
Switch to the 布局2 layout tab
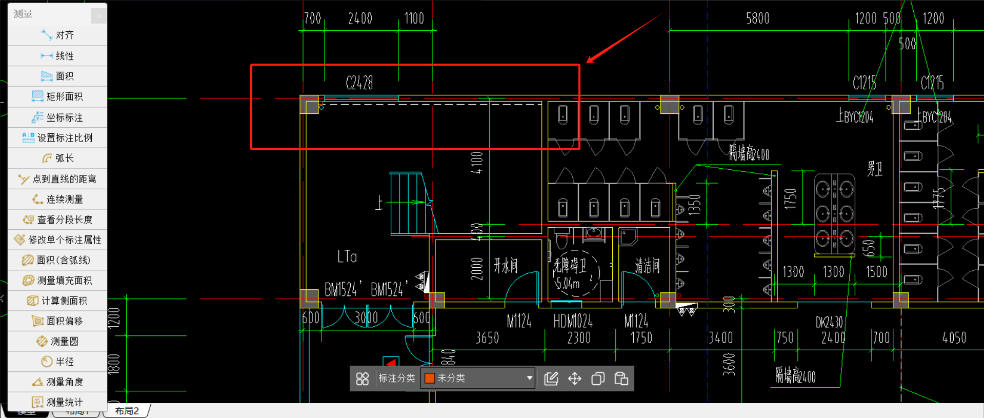[127, 411]
